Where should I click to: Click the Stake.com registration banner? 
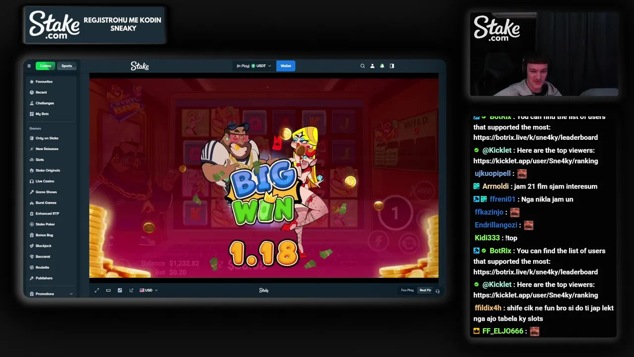pyautogui.click(x=95, y=25)
